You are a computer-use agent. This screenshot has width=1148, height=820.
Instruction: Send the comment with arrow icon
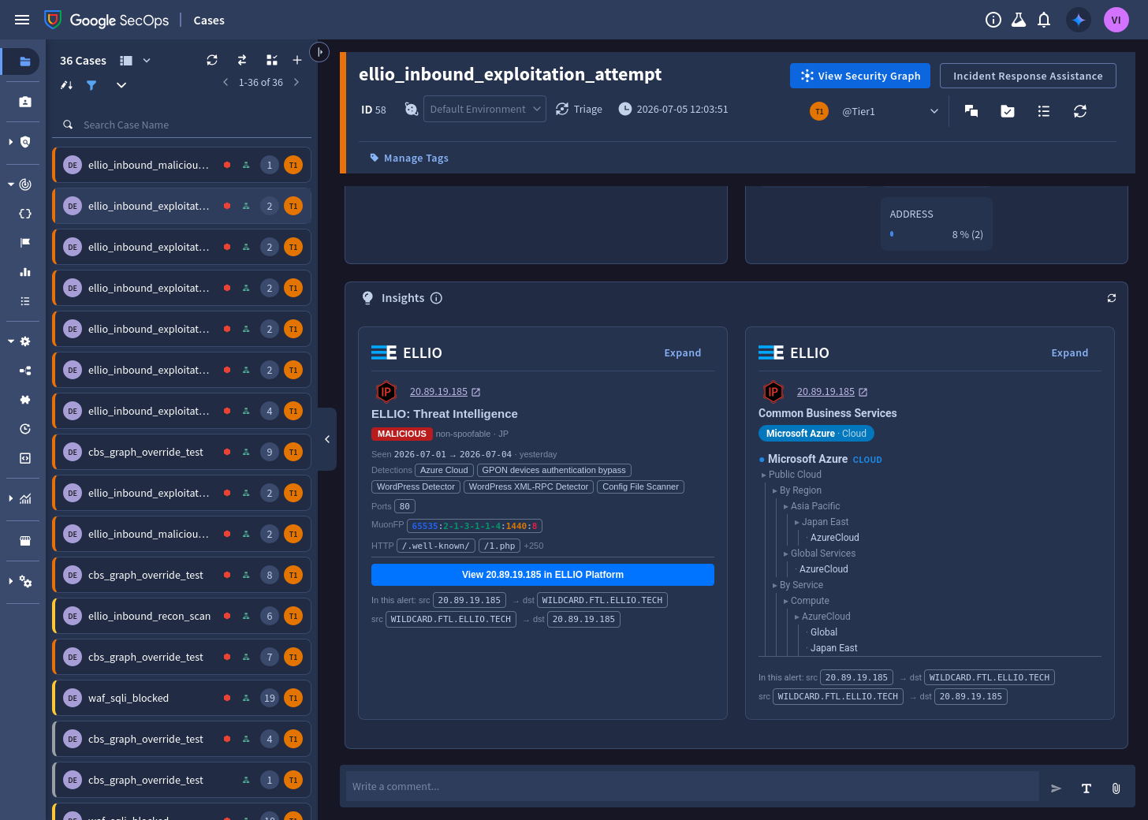[1057, 788]
